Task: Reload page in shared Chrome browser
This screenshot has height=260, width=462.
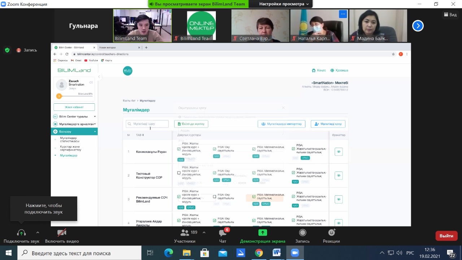Action: pos(67,54)
